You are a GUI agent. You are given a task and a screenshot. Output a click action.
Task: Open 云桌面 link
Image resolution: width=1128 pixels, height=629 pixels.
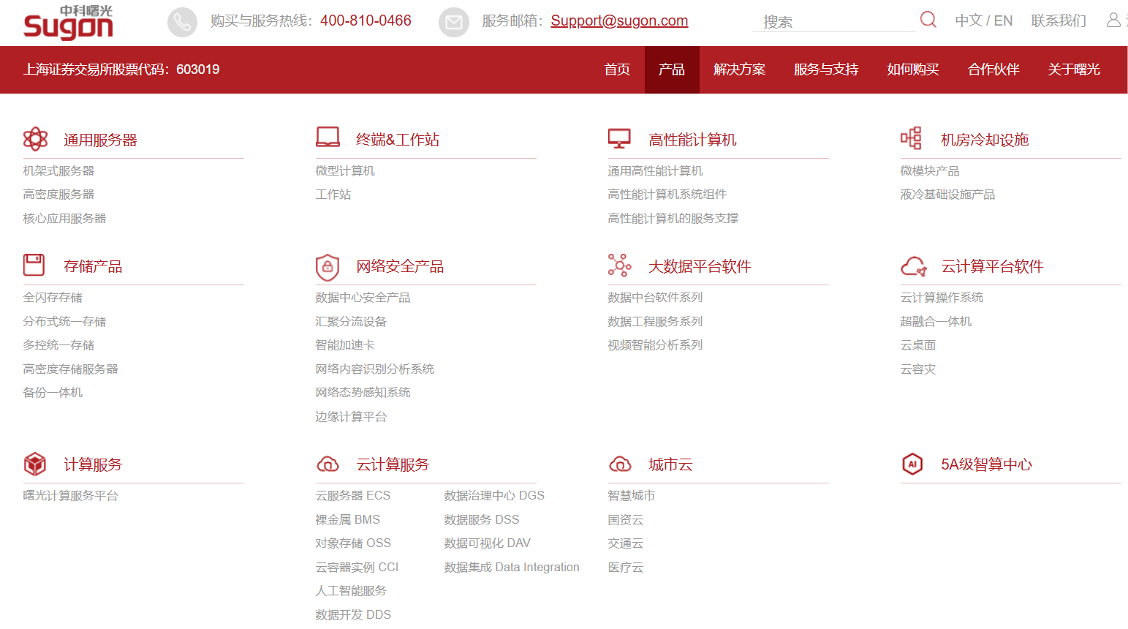coord(918,344)
